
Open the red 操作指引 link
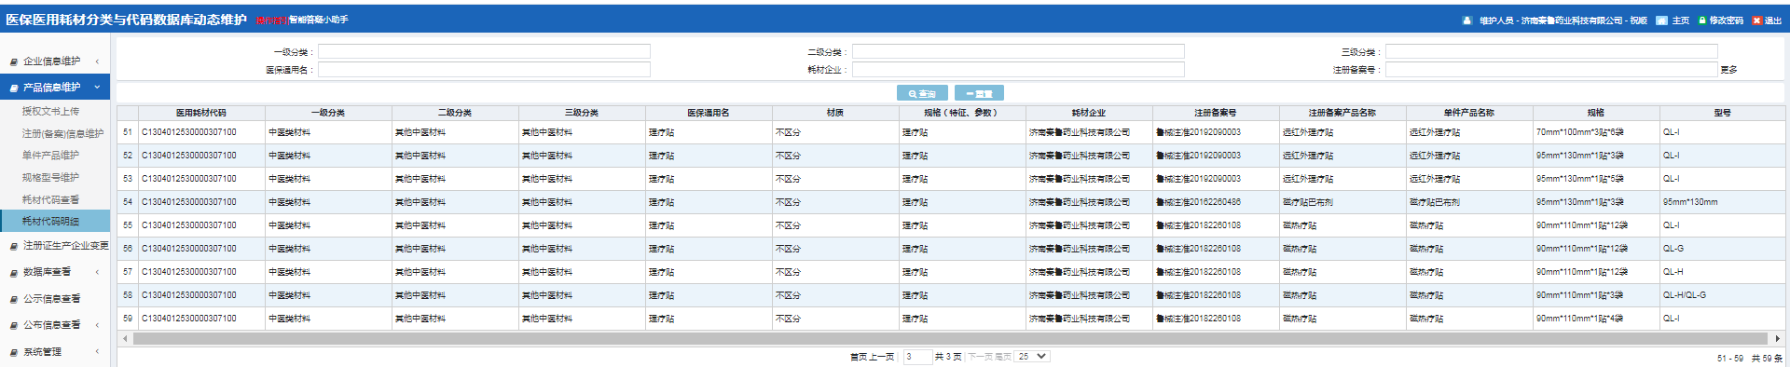(271, 20)
